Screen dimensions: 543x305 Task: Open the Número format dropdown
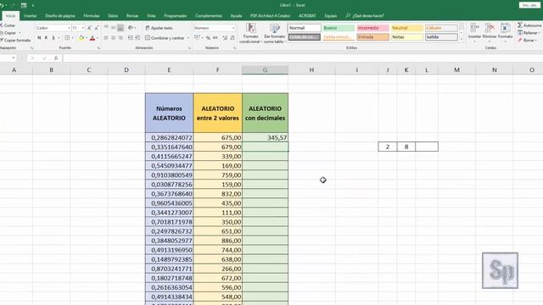click(x=233, y=28)
